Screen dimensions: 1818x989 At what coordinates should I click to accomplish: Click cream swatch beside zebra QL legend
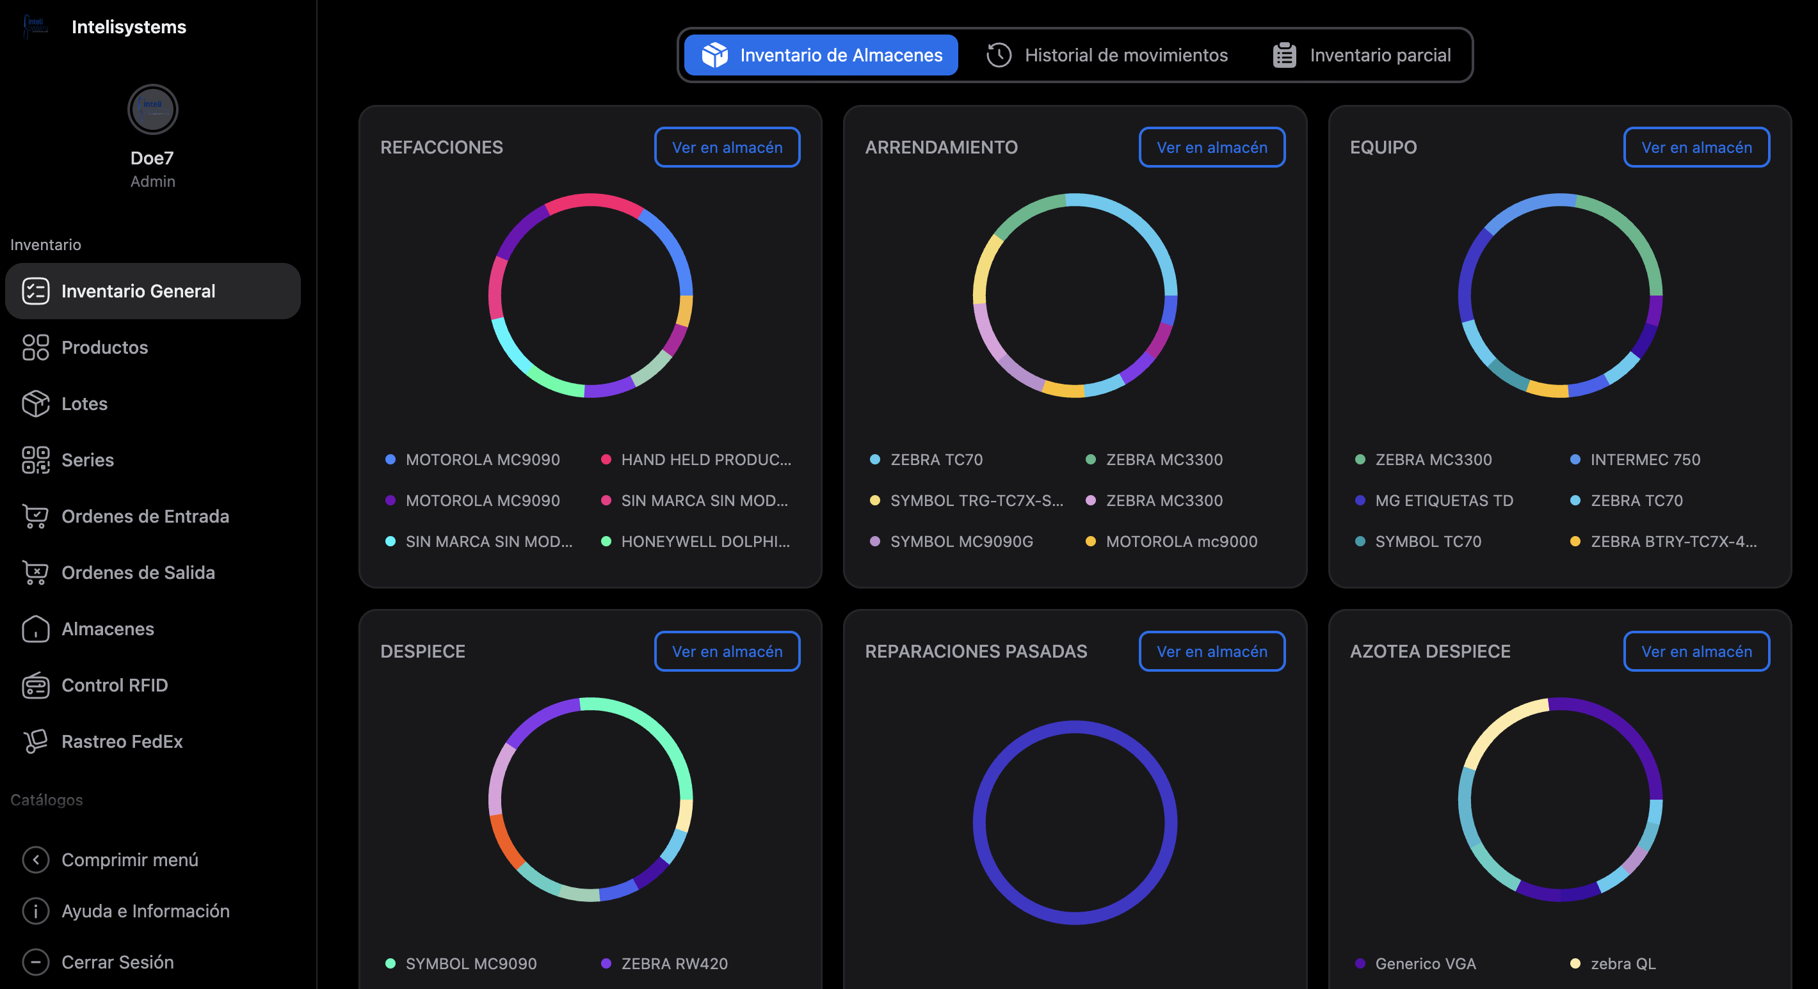click(x=1575, y=963)
